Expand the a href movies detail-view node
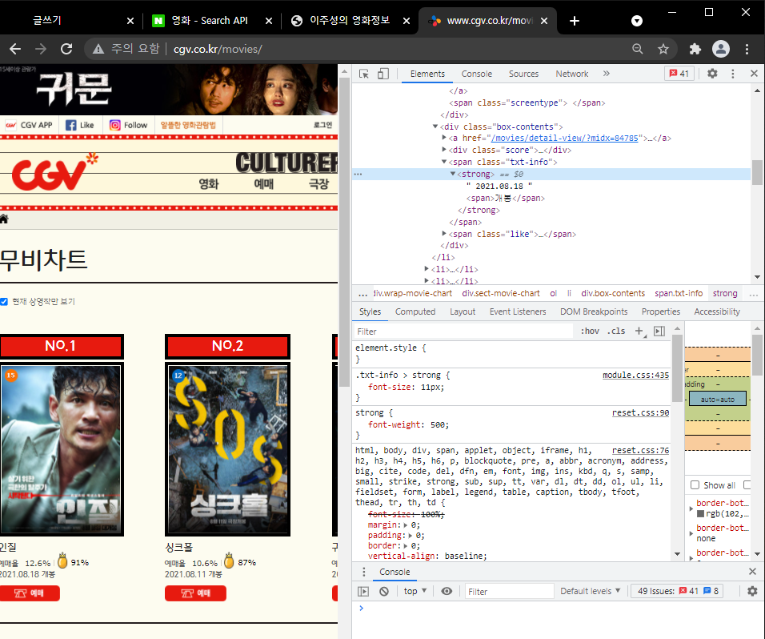 [444, 139]
